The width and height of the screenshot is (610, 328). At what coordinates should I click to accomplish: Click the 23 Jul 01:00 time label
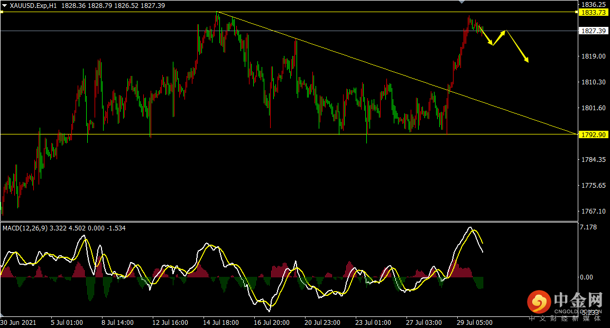point(373,323)
